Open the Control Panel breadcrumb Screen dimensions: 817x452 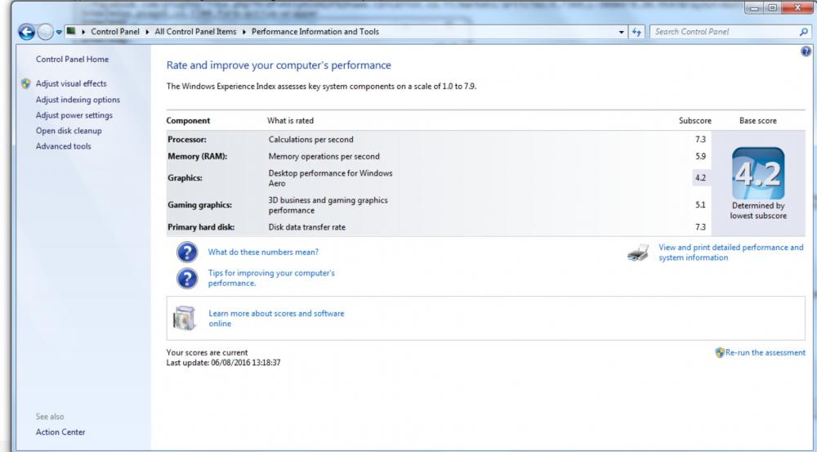pos(115,32)
